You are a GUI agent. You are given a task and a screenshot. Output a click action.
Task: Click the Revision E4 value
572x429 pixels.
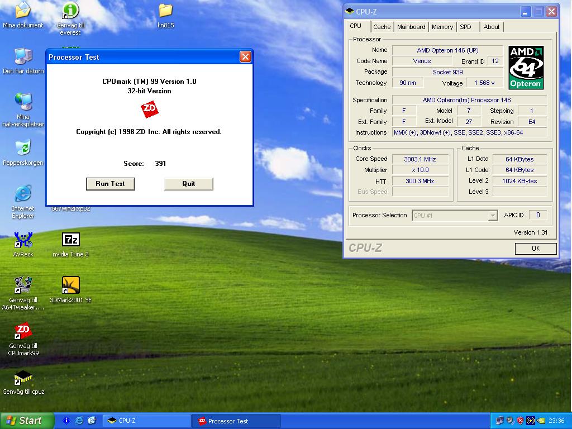click(x=532, y=122)
